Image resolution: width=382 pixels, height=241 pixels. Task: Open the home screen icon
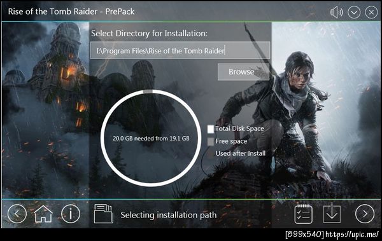pyautogui.click(x=43, y=214)
